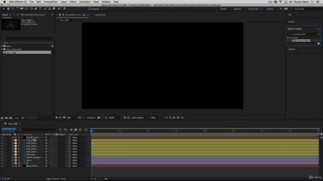The height and width of the screenshot is (181, 323).
Task: Select the Zoom magnifier tool
Action: point(12,9)
